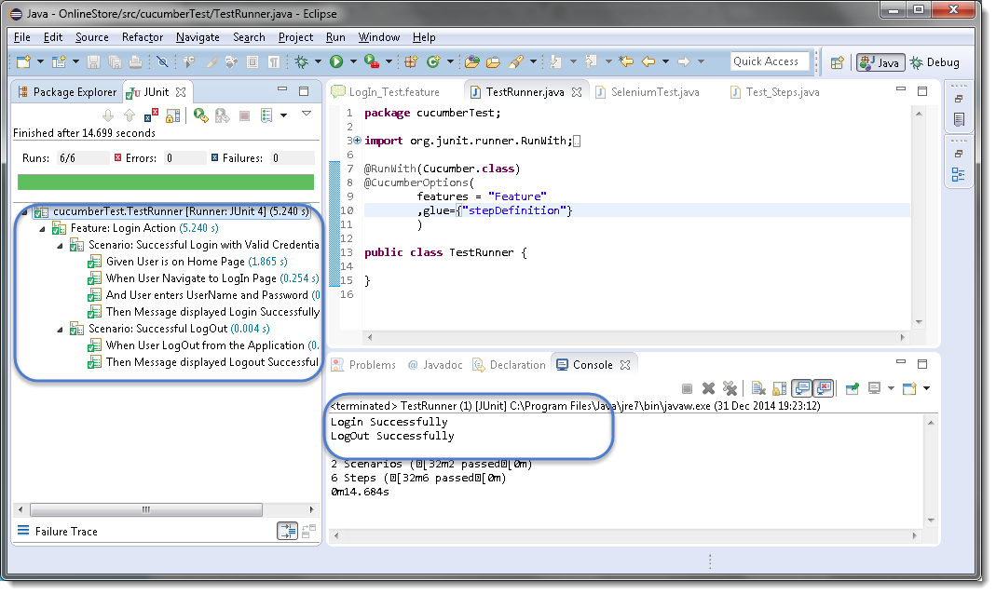Click the Clear Console icon

[x=757, y=388]
